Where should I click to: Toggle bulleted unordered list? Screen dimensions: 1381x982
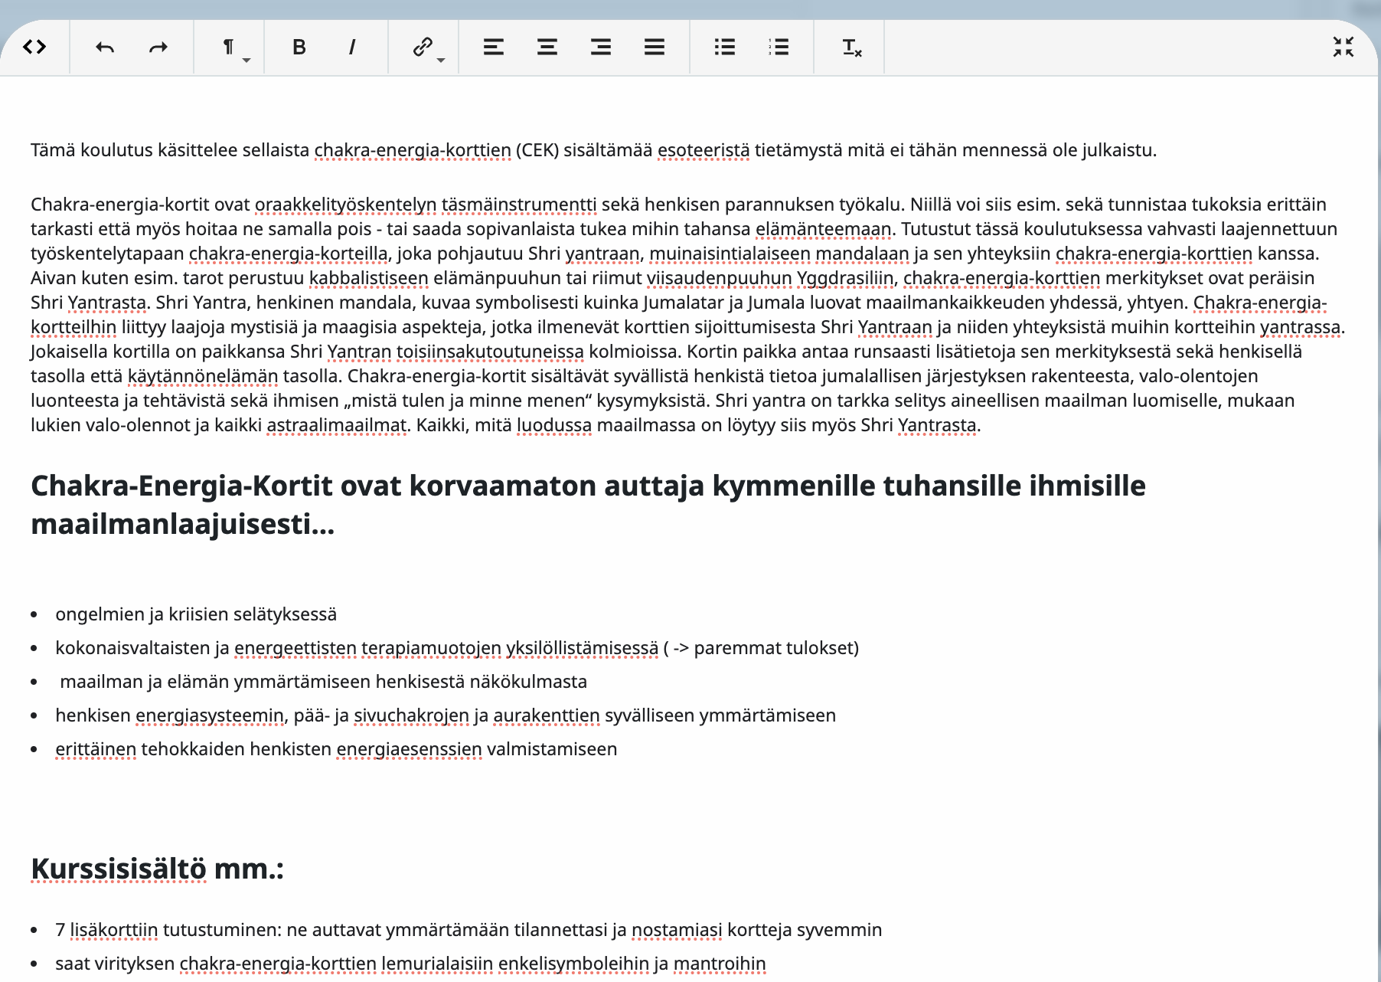[x=725, y=47]
